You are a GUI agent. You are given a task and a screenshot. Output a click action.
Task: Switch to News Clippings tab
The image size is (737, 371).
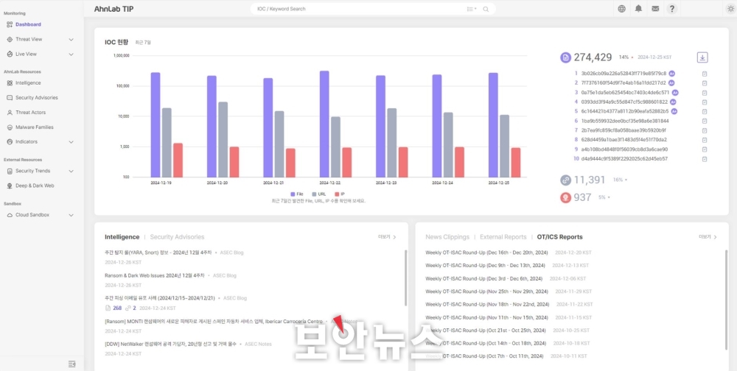point(447,237)
